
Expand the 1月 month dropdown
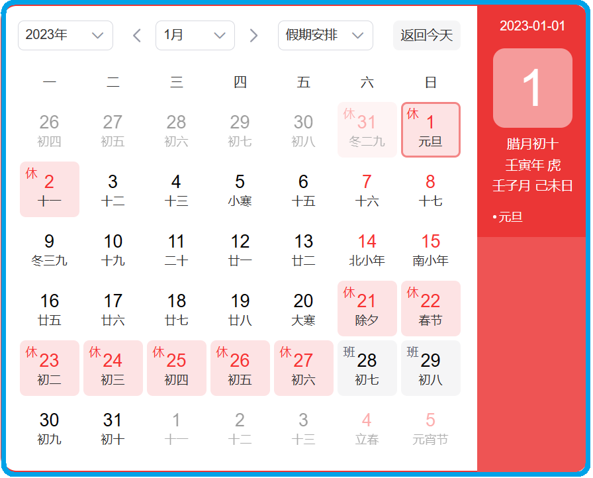point(195,36)
